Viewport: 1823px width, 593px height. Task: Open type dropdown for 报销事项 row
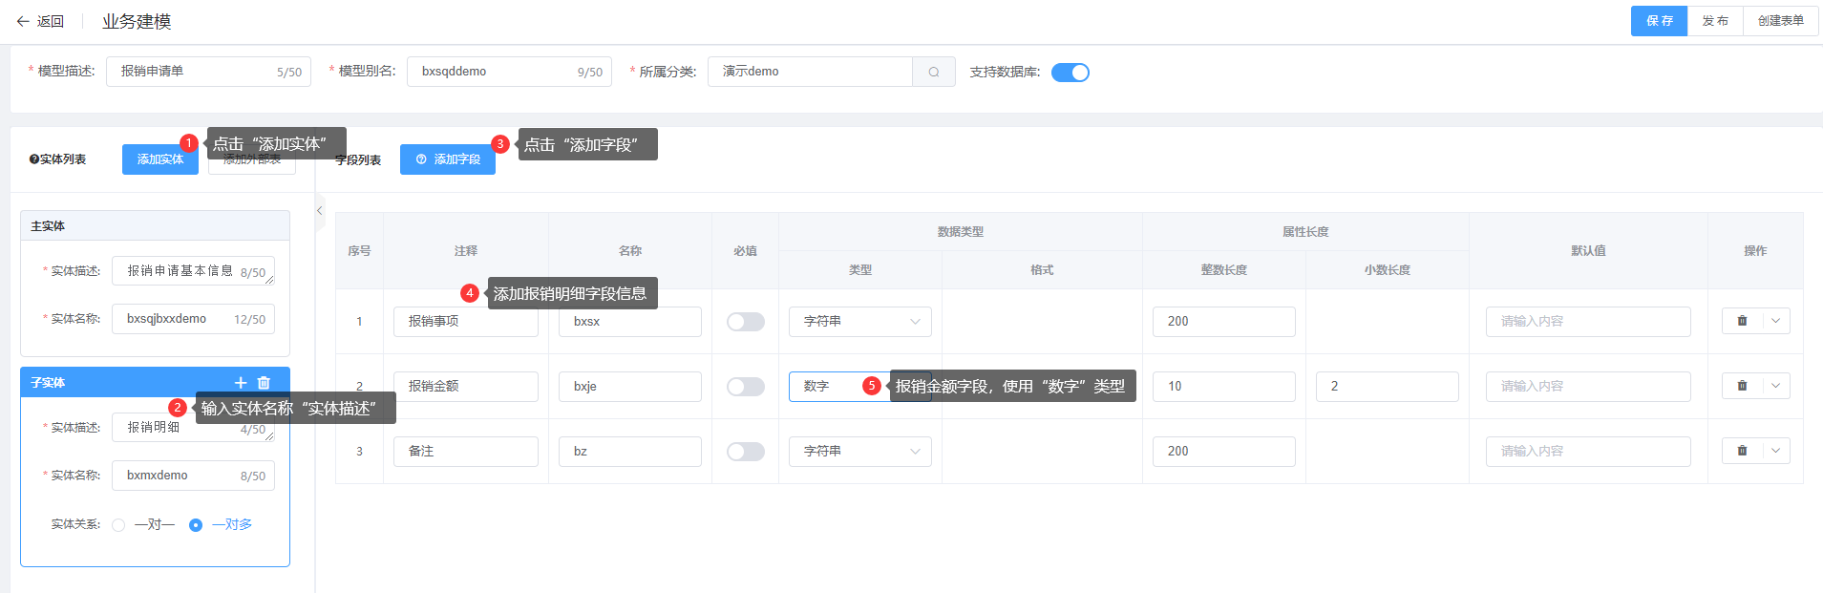pos(859,322)
